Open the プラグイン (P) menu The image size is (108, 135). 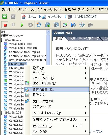[86, 9]
